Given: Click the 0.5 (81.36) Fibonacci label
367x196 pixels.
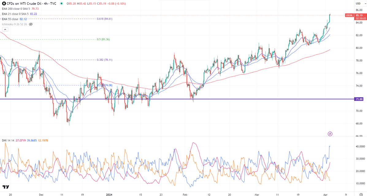Looking at the screenshot, I should pos(103,39).
